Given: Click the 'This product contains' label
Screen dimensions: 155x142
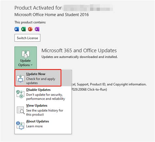Looking at the screenshot, I should [x=30, y=22].
